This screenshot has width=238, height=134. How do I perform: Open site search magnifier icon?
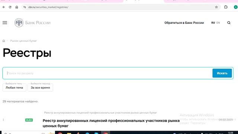[x=229, y=23]
